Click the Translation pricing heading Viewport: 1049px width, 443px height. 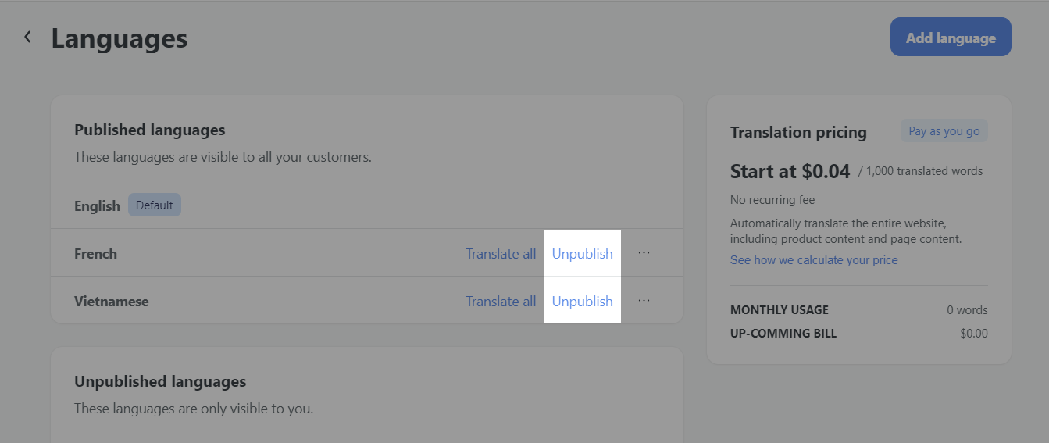click(x=798, y=133)
